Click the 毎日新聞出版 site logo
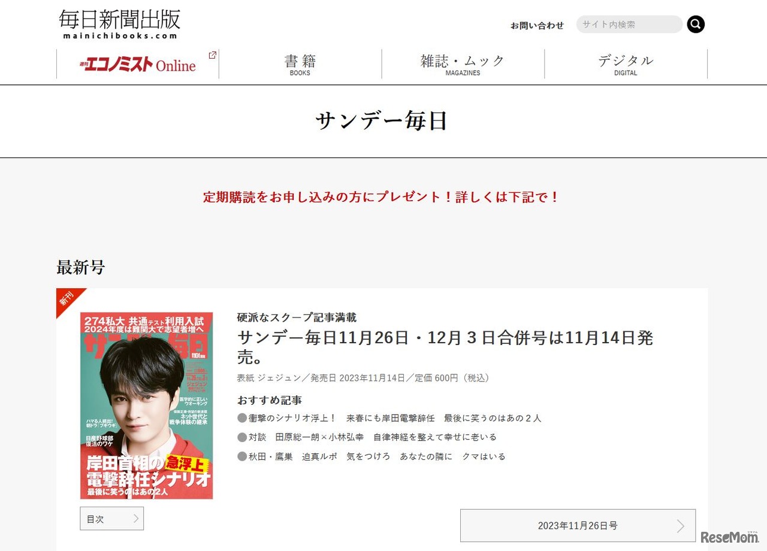767x551 pixels. (120, 24)
